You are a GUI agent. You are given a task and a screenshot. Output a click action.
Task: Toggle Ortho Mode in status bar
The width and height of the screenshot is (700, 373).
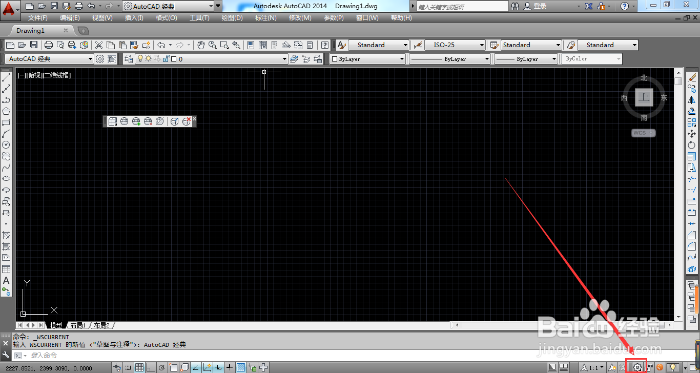[150, 367]
